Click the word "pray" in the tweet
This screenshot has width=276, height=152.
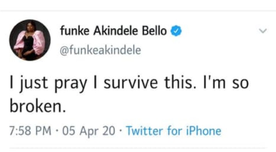pyautogui.click(x=71, y=84)
